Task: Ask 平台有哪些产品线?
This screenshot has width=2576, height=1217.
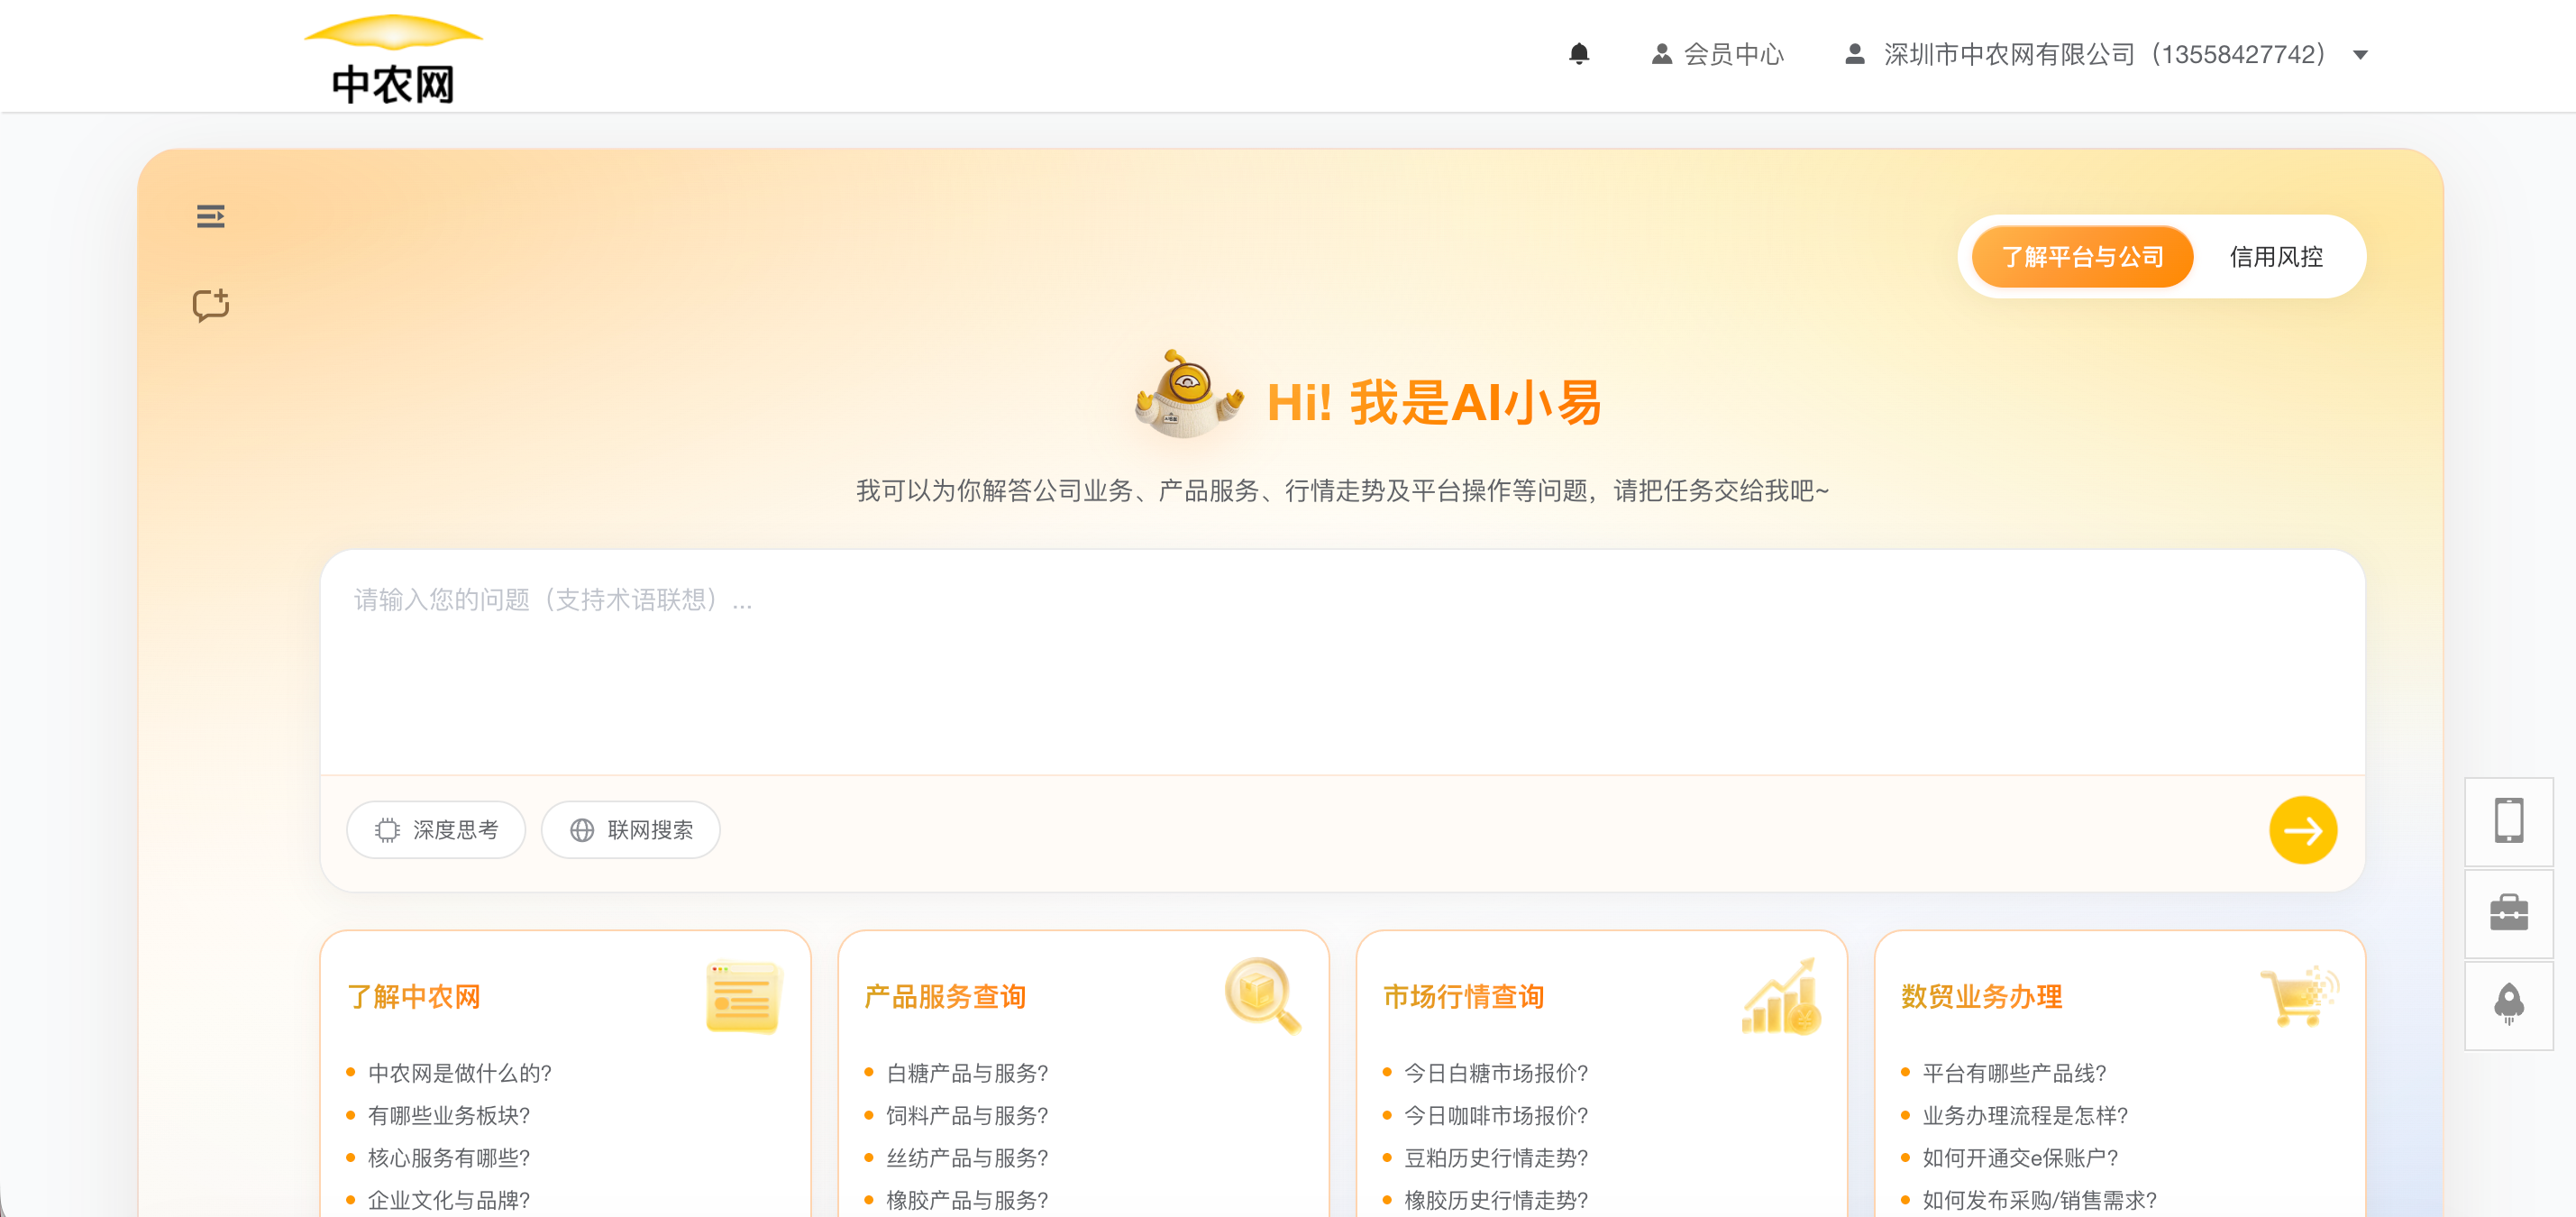Action: point(2014,1073)
